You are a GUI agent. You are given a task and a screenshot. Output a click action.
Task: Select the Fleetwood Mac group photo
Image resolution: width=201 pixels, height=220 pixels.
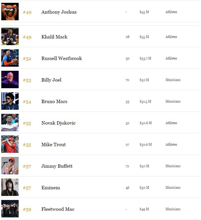[10, 209]
